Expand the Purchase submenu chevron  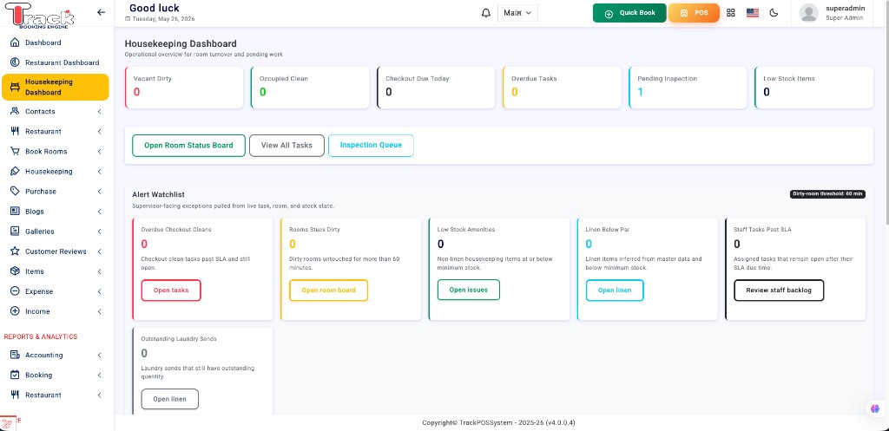[99, 192]
